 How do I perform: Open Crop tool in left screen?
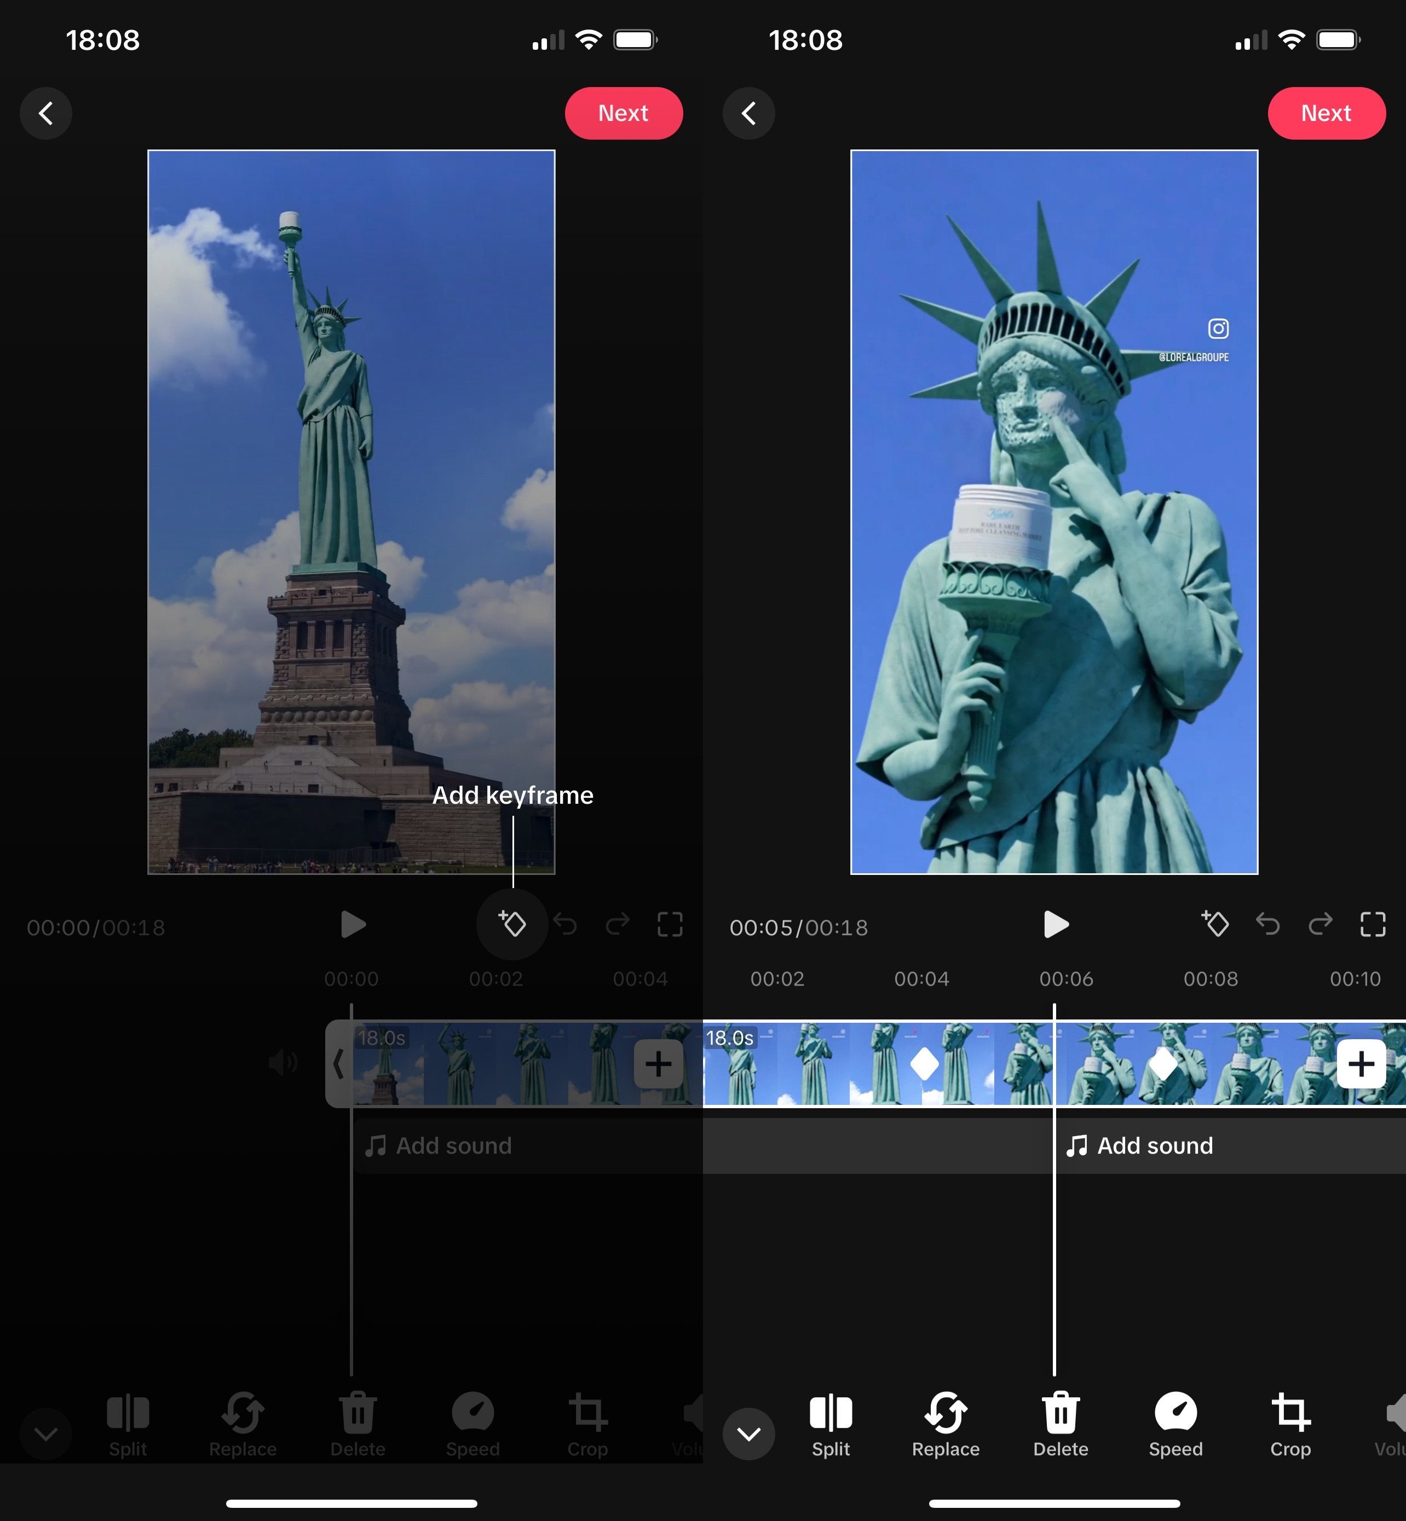[587, 1425]
